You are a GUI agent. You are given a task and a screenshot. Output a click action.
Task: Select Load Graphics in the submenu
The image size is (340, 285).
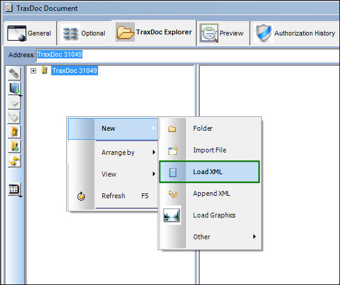[210, 215]
